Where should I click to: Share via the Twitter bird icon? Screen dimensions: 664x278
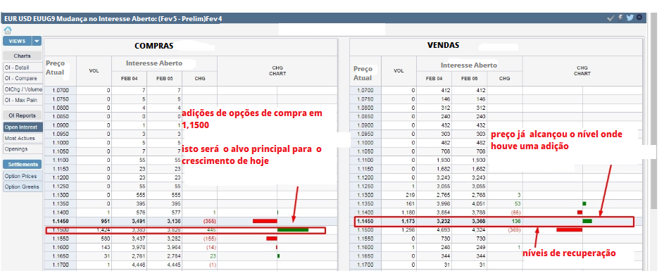(x=629, y=18)
